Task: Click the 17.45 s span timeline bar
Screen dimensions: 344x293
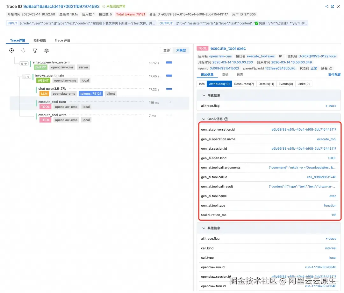Action: 169,76
